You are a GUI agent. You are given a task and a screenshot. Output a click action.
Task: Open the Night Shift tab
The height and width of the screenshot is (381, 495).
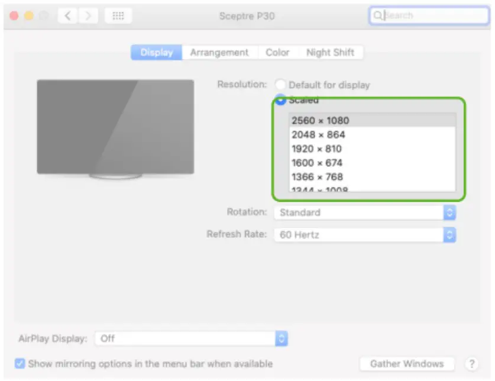click(330, 52)
